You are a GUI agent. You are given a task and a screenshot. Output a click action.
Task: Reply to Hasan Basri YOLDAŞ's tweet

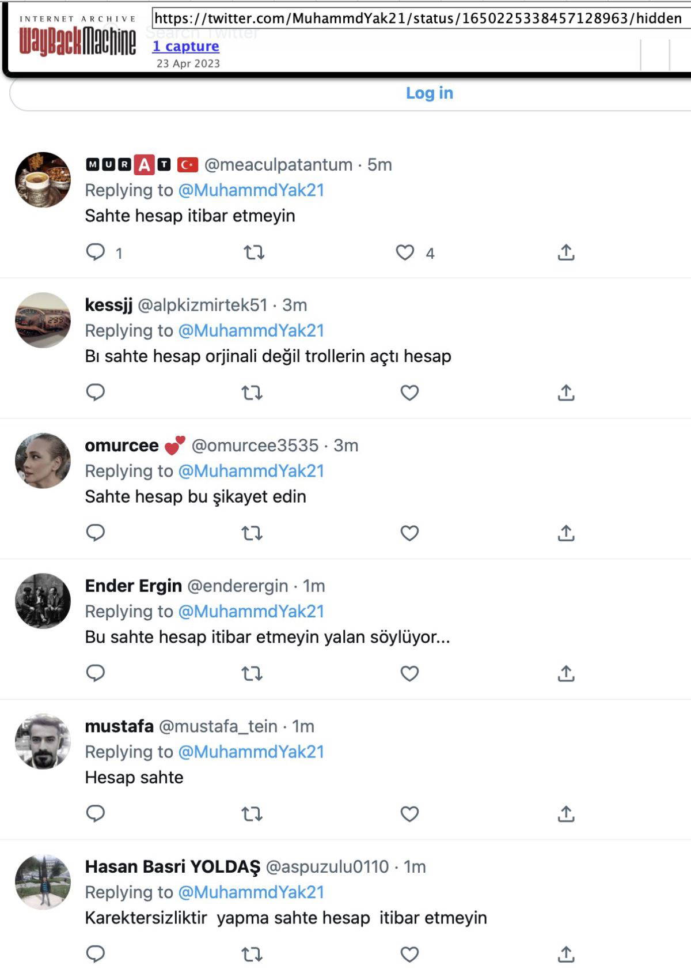click(96, 954)
